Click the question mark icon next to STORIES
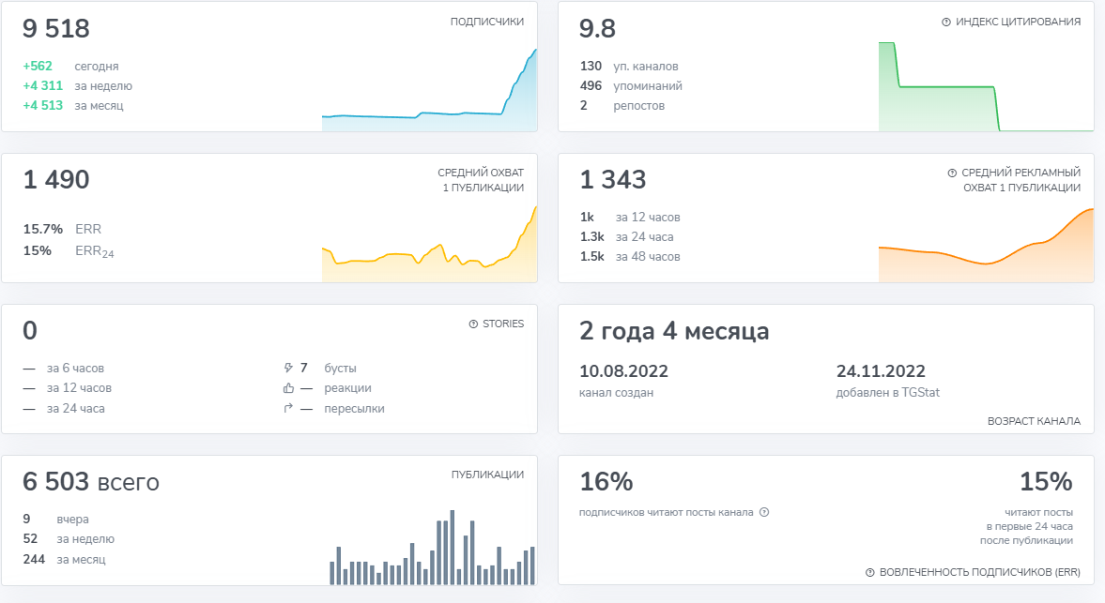The height and width of the screenshot is (603, 1105). [x=473, y=323]
